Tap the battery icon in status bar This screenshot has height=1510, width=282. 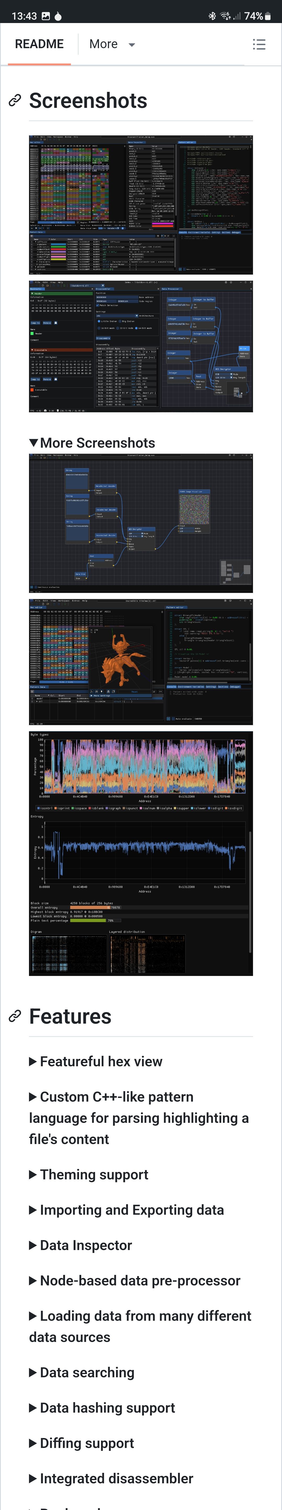point(268,16)
